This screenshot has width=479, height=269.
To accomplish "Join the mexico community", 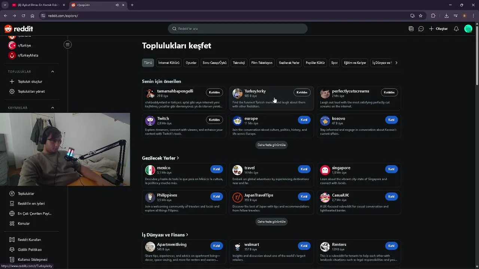I will (216, 169).
